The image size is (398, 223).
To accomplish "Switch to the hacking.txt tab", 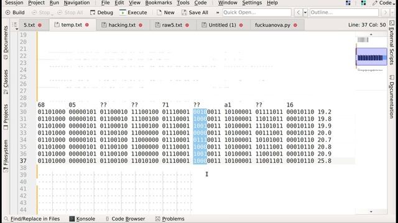I will pos(122,25).
